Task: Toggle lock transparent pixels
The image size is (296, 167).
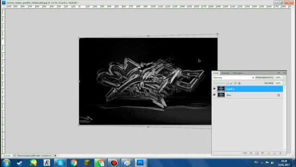Action: (x=228, y=83)
